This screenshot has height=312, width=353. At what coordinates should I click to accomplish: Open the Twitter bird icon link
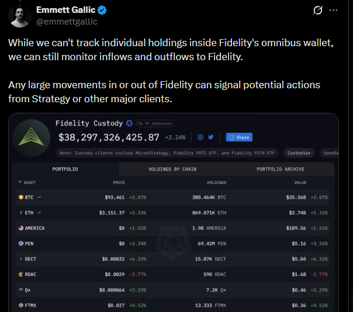click(210, 137)
